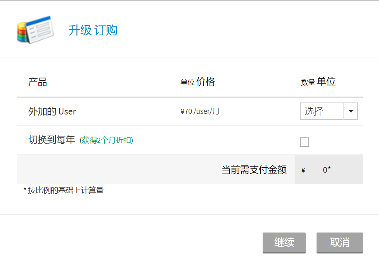Screen dimensions: 379x269
Task: Enable the switch to yearly billing checkbox
Action: [x=305, y=142]
